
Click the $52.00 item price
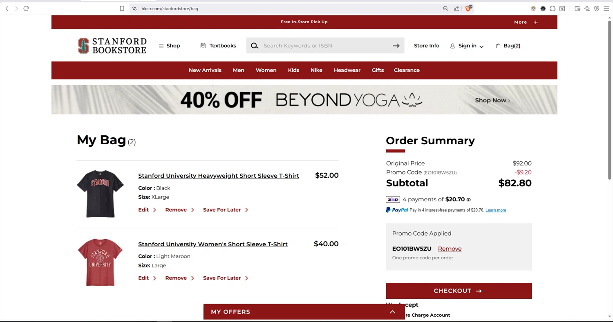coord(327,176)
